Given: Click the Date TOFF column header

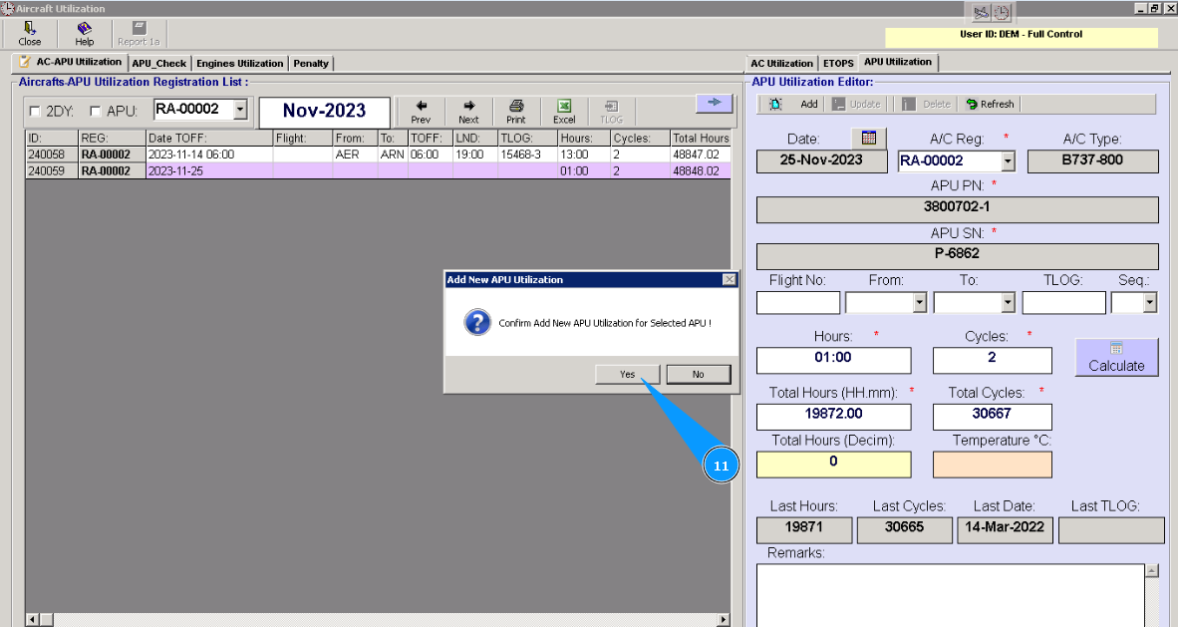Looking at the screenshot, I should (209, 139).
